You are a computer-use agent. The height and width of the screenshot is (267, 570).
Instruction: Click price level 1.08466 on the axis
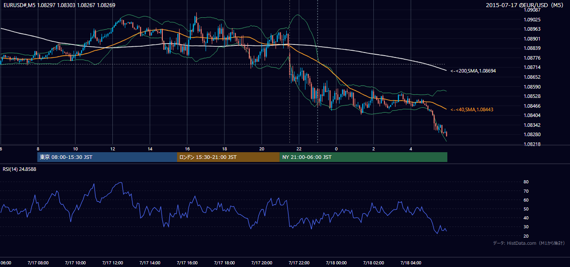pos(533,106)
